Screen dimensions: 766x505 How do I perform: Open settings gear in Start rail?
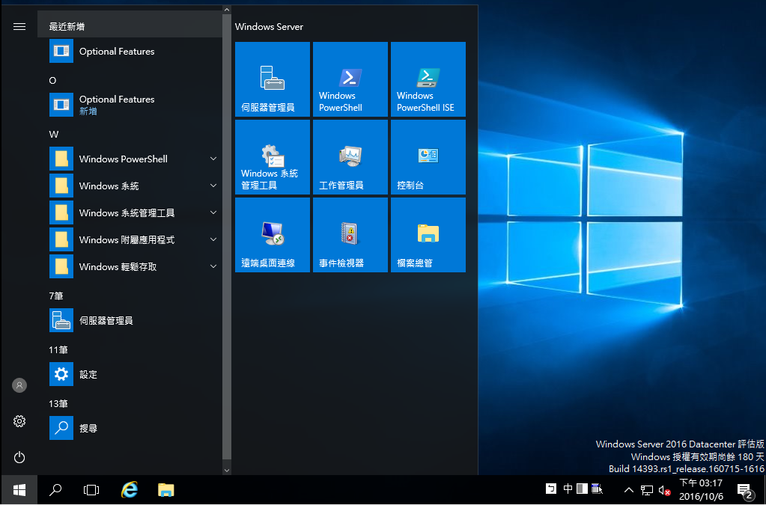point(19,421)
